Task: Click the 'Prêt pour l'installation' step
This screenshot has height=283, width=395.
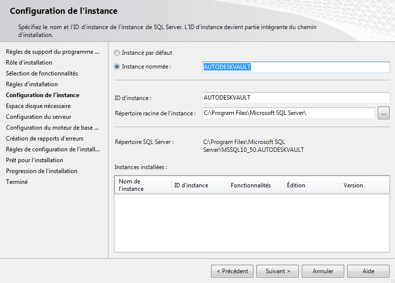Action: click(x=35, y=160)
